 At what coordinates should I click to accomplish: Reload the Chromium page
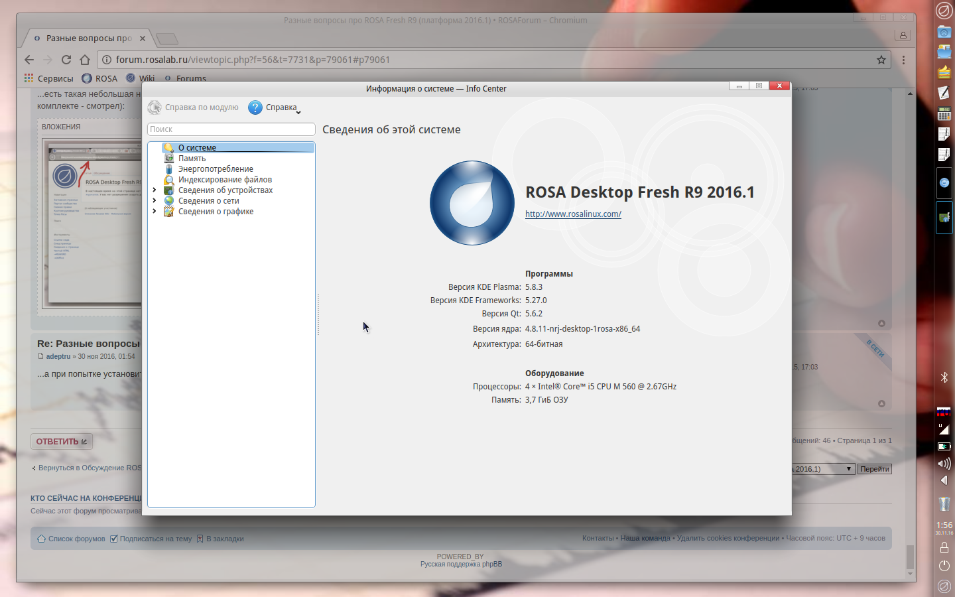(x=66, y=60)
